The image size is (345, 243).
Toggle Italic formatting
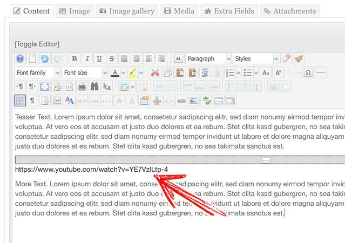pos(87,58)
